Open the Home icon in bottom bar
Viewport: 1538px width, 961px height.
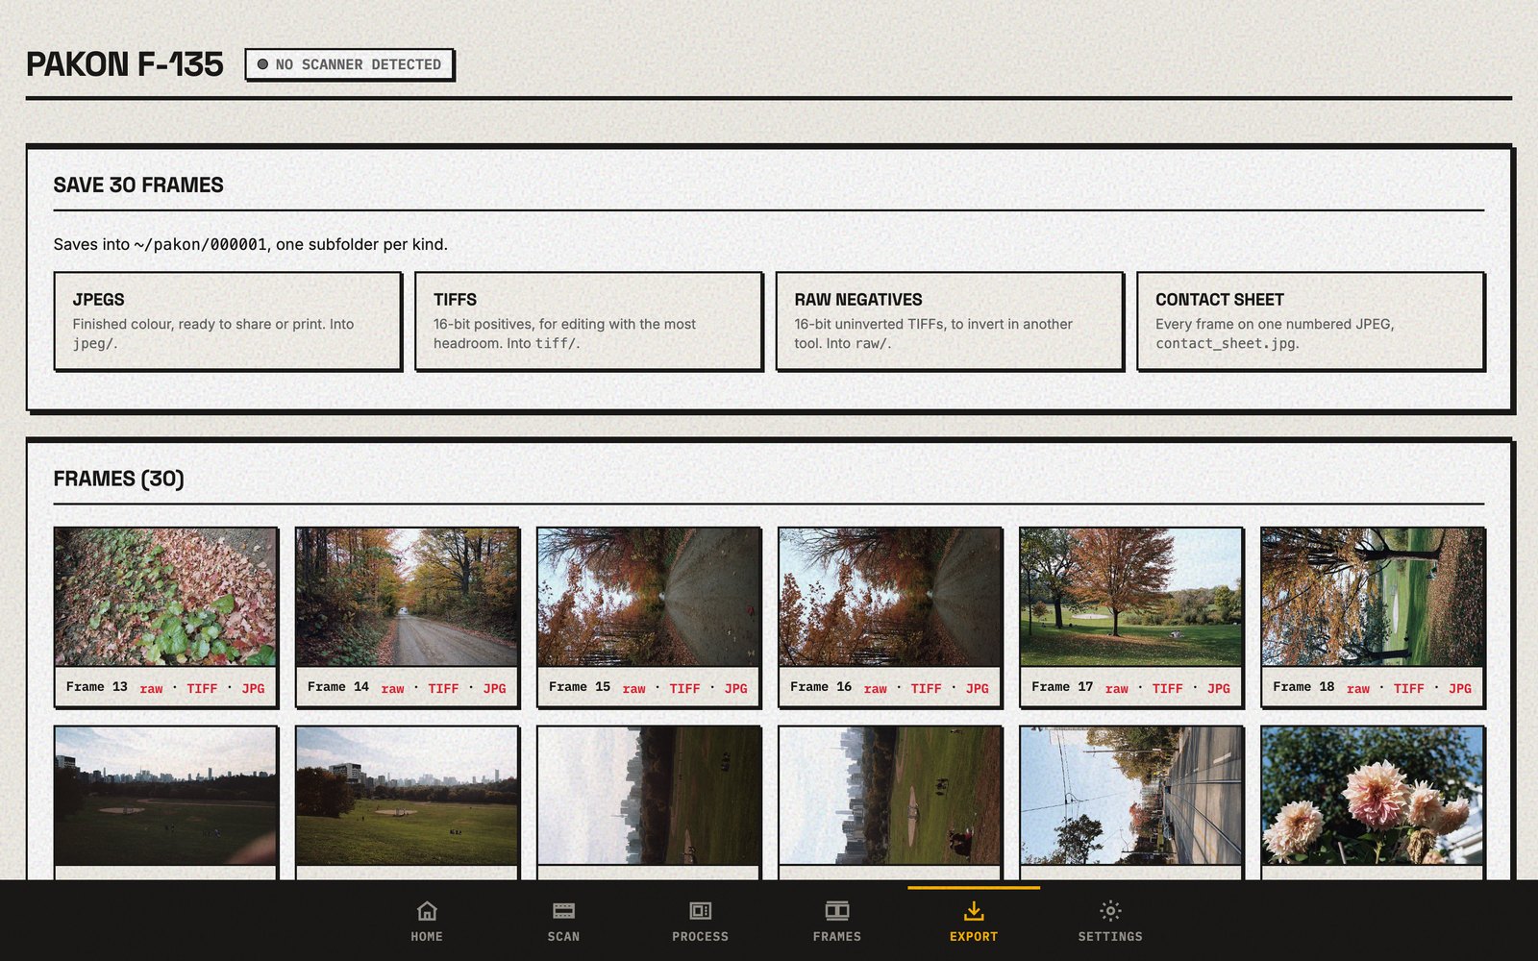[x=427, y=910]
